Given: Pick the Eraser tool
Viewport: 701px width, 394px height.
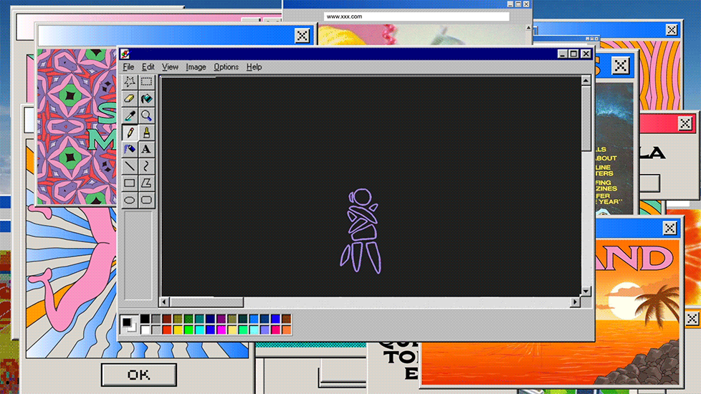Looking at the screenshot, I should coord(130,99).
